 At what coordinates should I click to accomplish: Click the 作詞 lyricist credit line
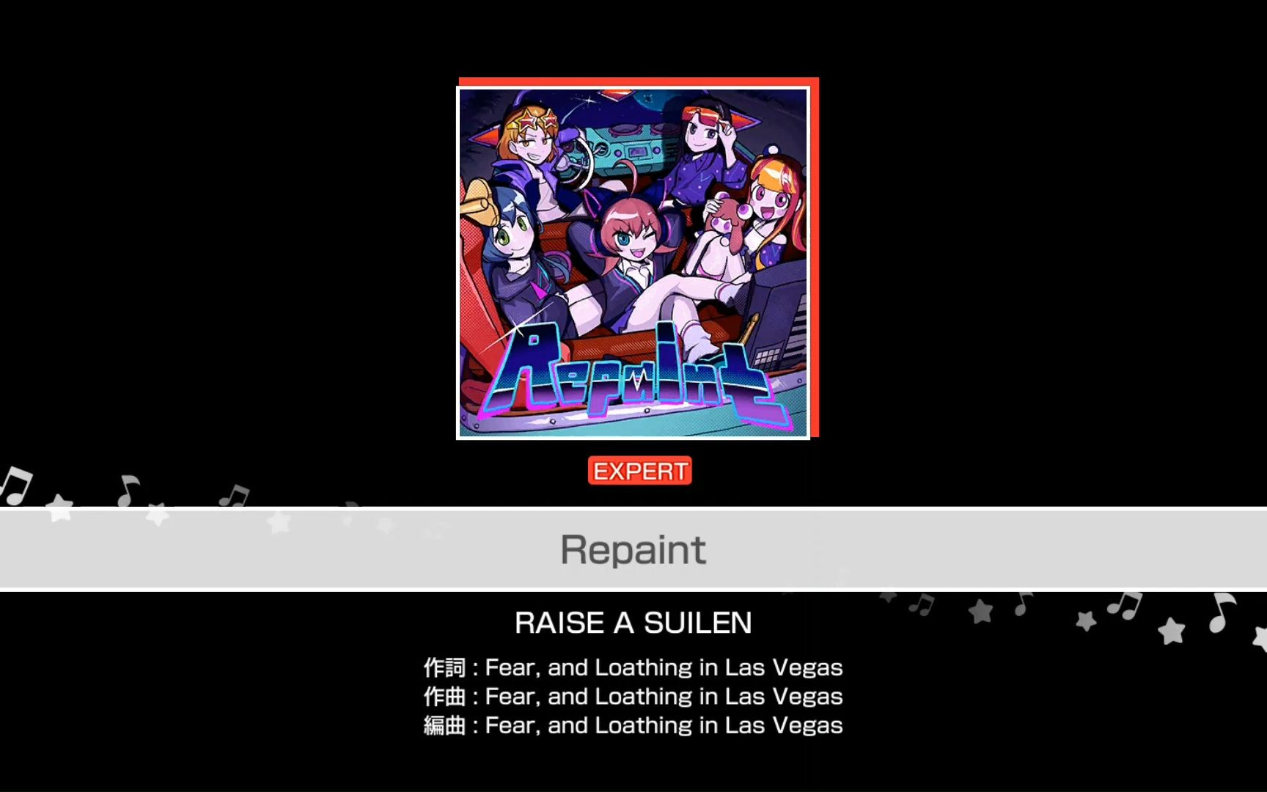point(633,667)
